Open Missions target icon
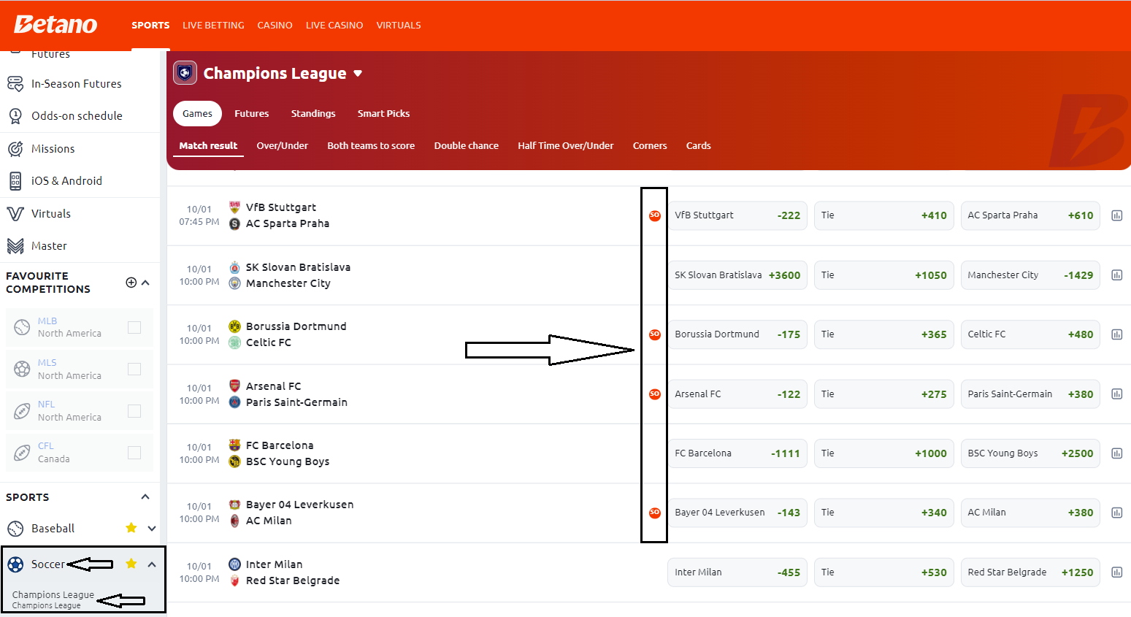The height and width of the screenshot is (617, 1131). pos(15,149)
